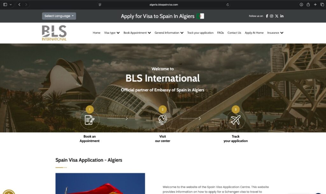Click the Book an Appointment label
This screenshot has width=326, height=194.
pos(89,139)
